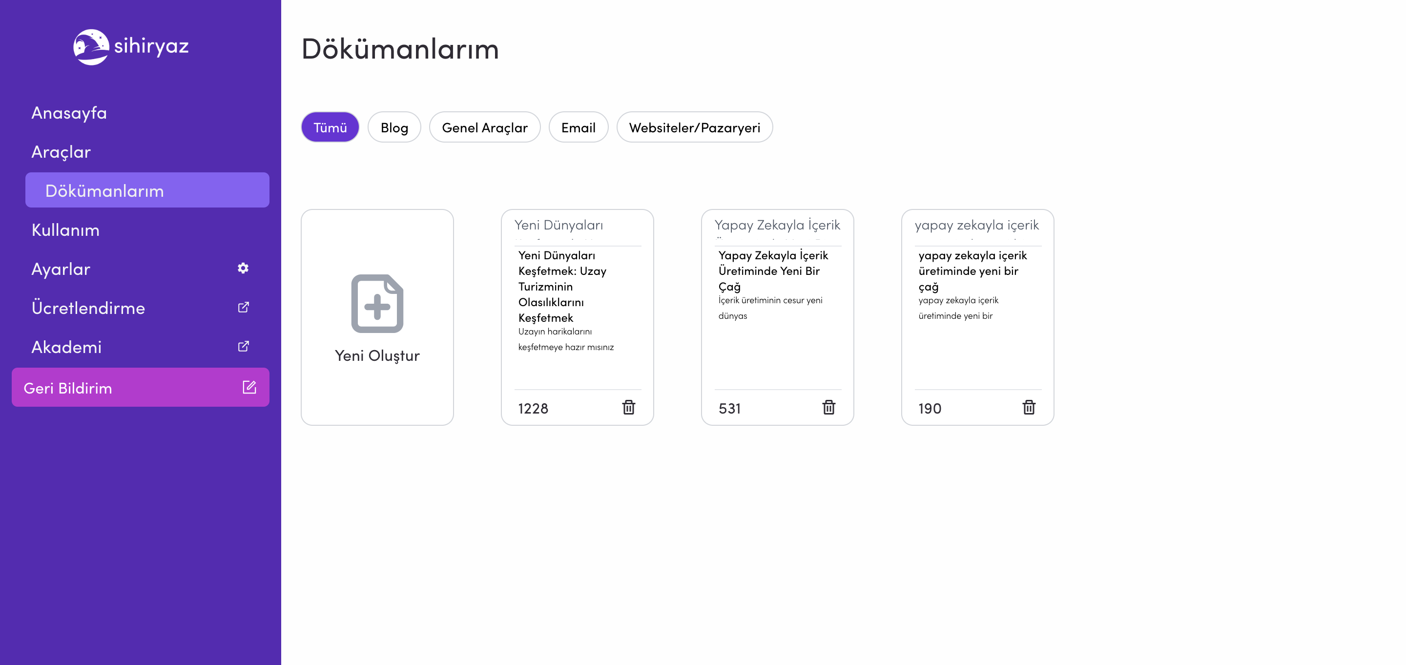The width and height of the screenshot is (1406, 665).
Task: Click the 'Üretiminde Yeni Bir Çağ' heading
Action: [773, 271]
